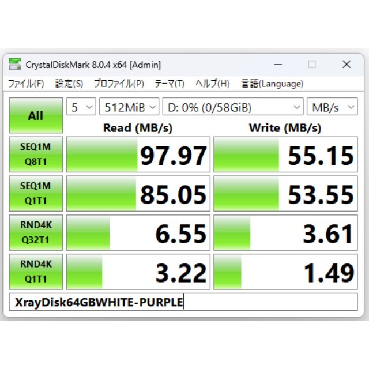Viewport: 369px width, 369px height.
Task: Minimize the CrystalDiskMark window
Action: click(278, 65)
